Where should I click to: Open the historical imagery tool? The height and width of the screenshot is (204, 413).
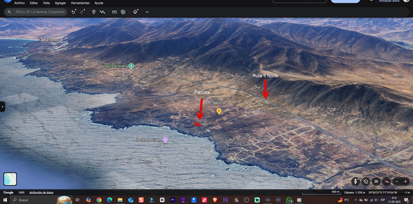[123, 12]
